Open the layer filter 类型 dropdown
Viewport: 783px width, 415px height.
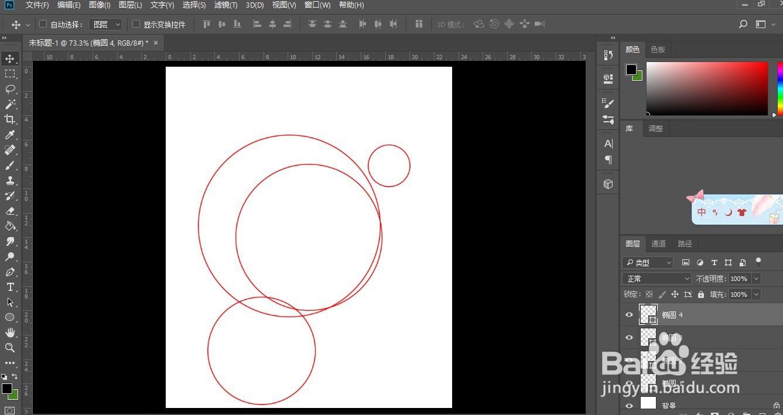(x=648, y=263)
